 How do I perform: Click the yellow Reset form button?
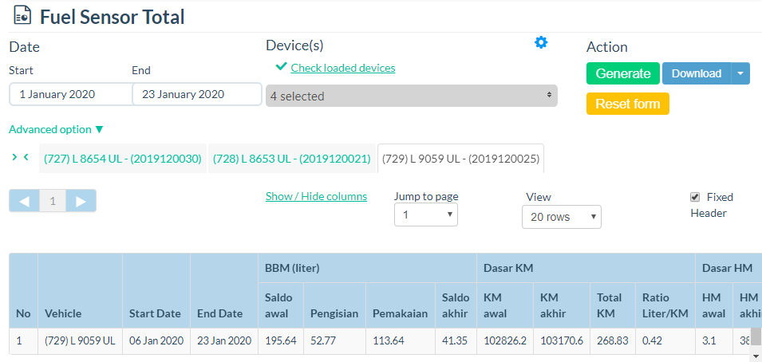[x=627, y=104]
